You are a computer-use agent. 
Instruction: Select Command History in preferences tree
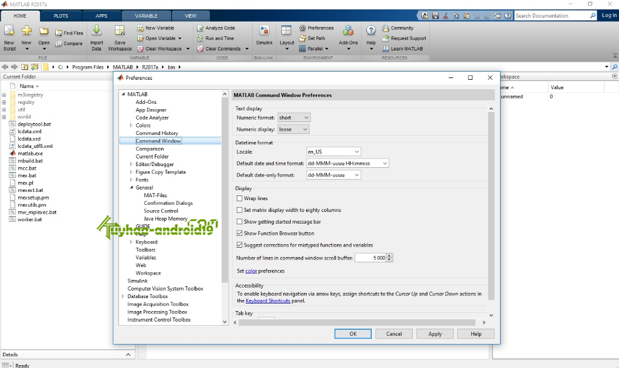click(x=157, y=133)
